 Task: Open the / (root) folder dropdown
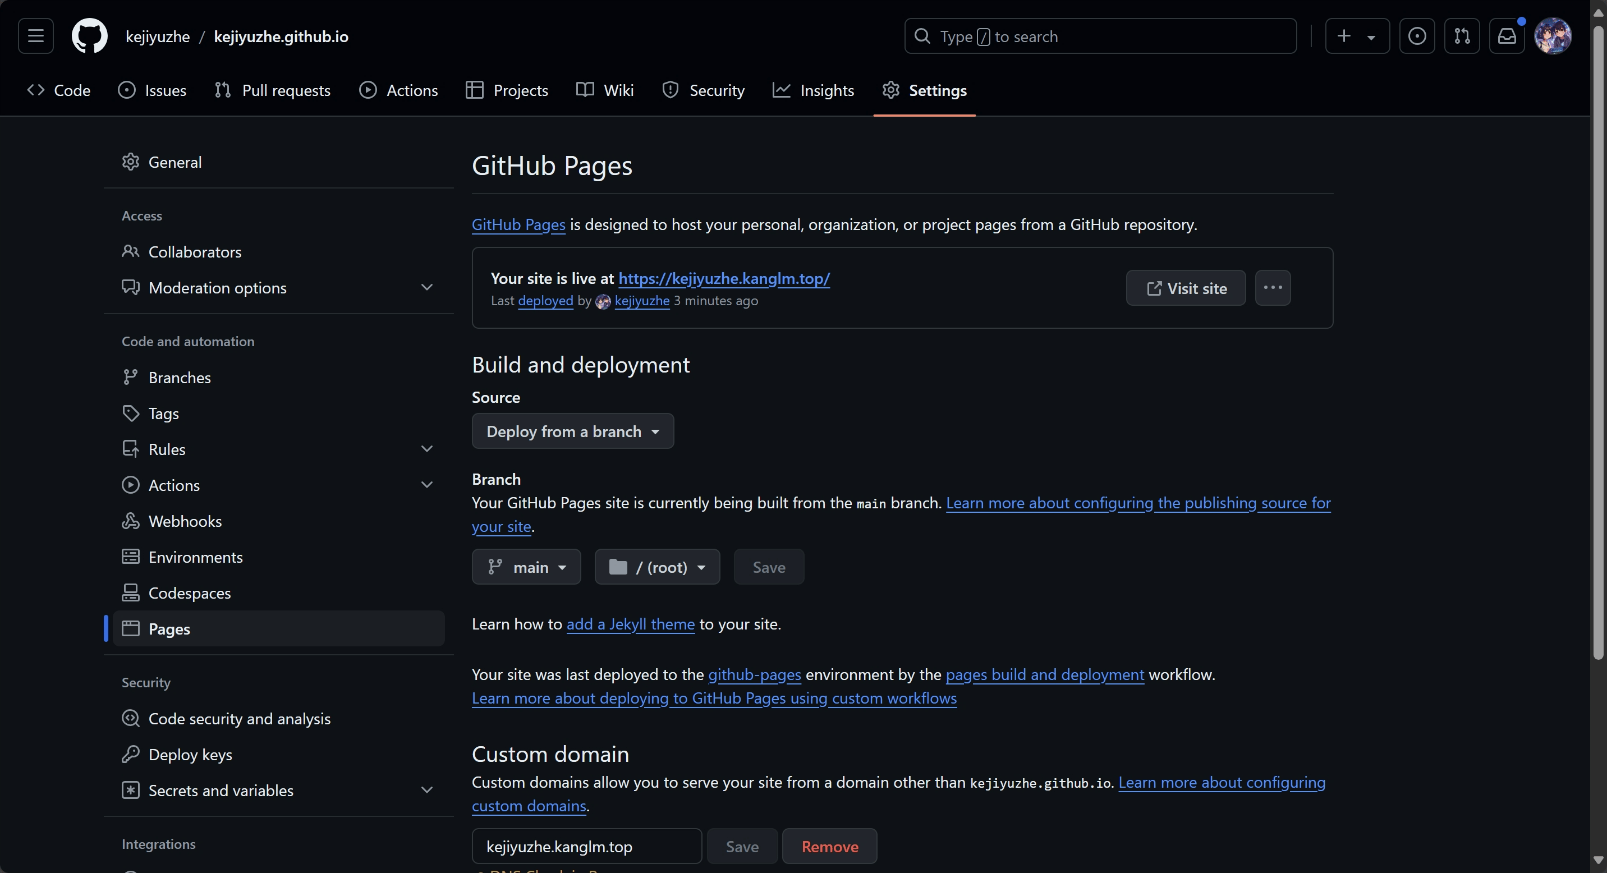coord(657,567)
